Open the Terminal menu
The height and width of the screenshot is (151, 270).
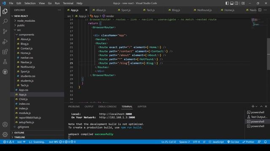click(x=68, y=3)
